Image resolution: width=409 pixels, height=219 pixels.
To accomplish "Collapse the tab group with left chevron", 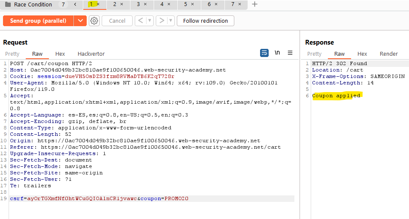I will click(75, 4).
